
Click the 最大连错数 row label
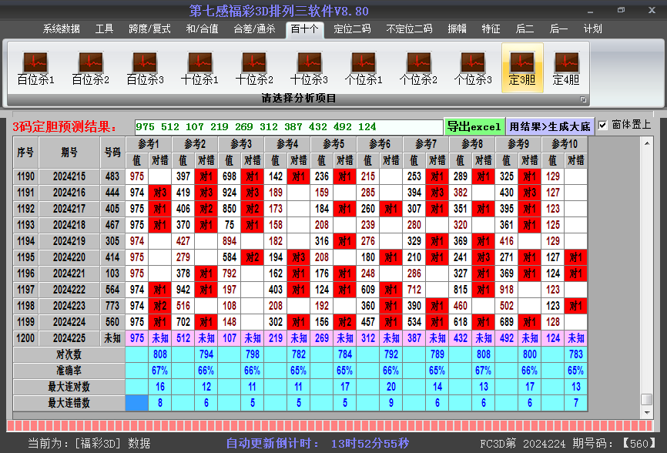69,403
